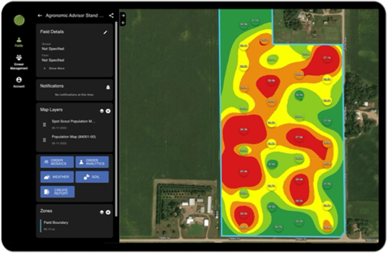388x253 pixels.
Task: Open the Soil button
Action: (x=92, y=177)
